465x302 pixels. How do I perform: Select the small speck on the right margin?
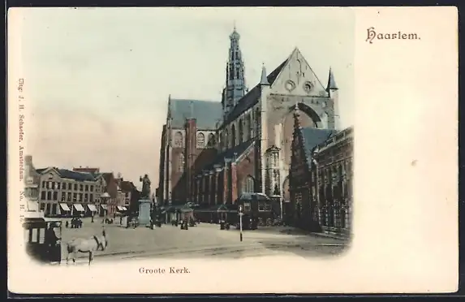414,162
